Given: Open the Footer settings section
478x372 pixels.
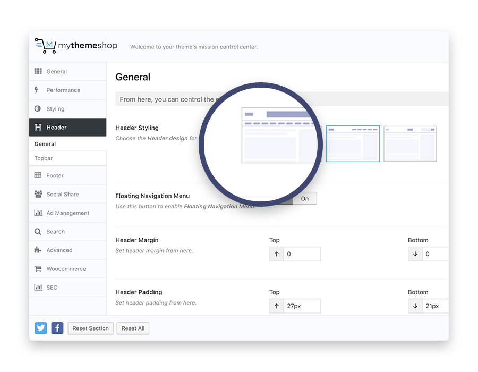Looking at the screenshot, I should click(67, 175).
